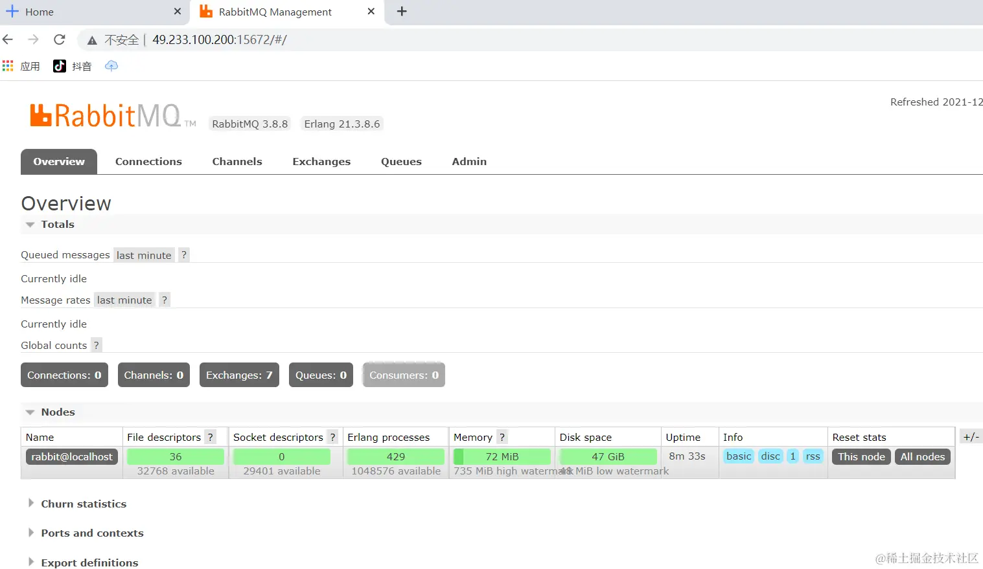Open the Exchanges tab
The image size is (983, 569).
tap(321, 162)
